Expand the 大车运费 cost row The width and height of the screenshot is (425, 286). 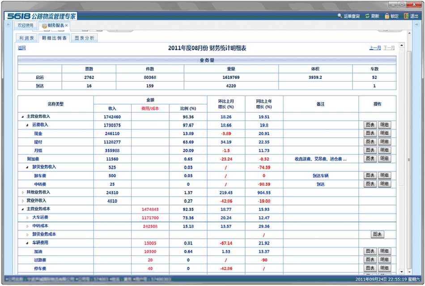(28, 218)
